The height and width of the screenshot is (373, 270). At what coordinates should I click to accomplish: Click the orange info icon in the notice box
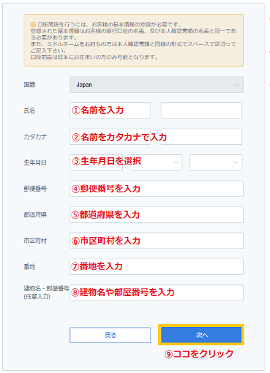pyautogui.click(x=33, y=24)
